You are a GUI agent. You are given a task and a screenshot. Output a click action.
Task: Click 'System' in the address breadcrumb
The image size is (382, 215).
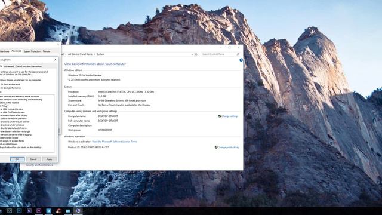point(101,54)
